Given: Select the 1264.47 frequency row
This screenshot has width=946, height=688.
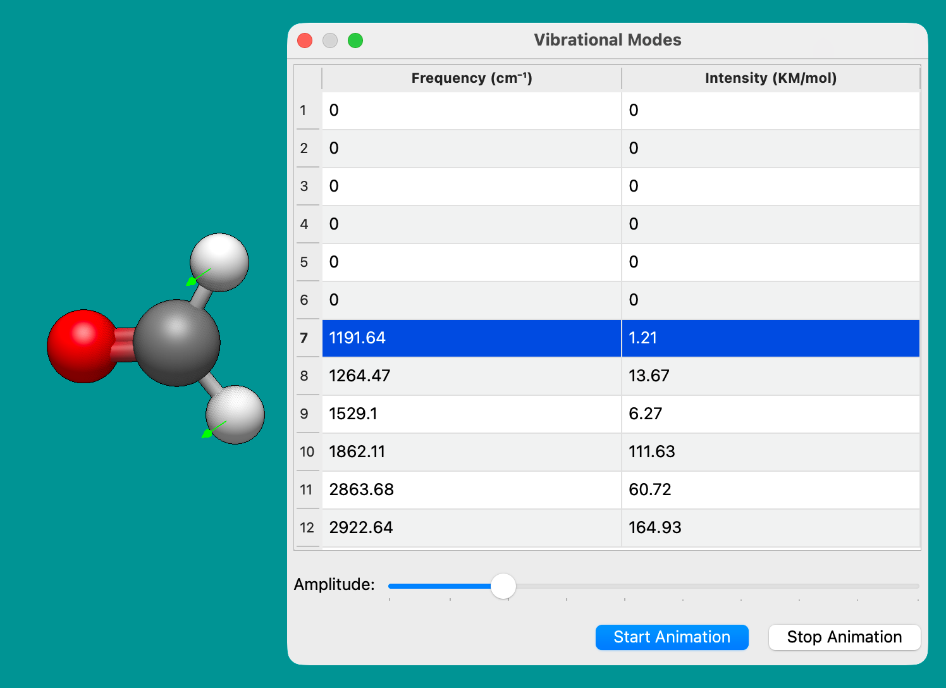Looking at the screenshot, I should click(471, 376).
